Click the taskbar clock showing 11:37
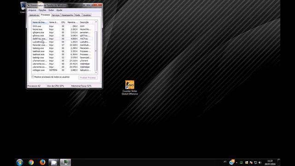This screenshot has height=166, width=295. tap(270, 162)
